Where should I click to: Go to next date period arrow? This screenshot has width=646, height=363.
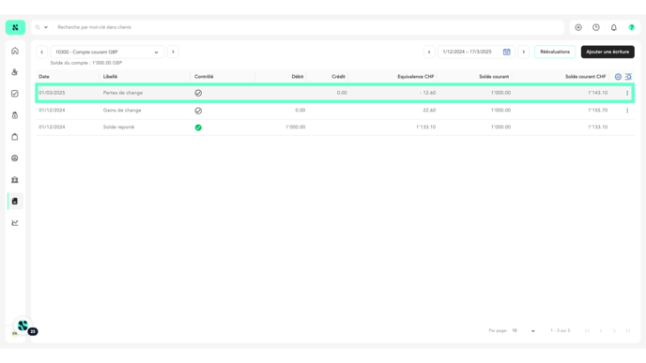pos(524,52)
